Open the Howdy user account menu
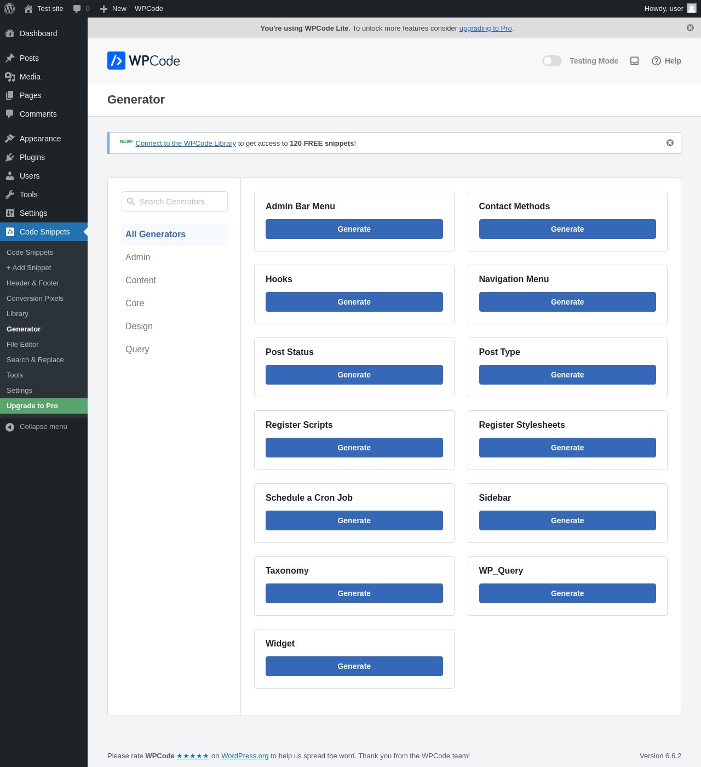 (x=663, y=9)
